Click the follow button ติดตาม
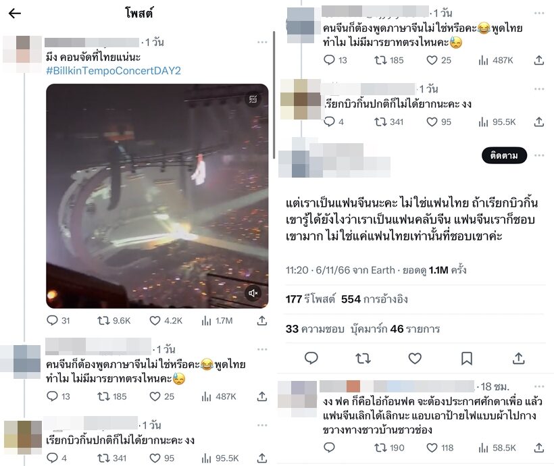This screenshot has width=554, height=466. 504,155
